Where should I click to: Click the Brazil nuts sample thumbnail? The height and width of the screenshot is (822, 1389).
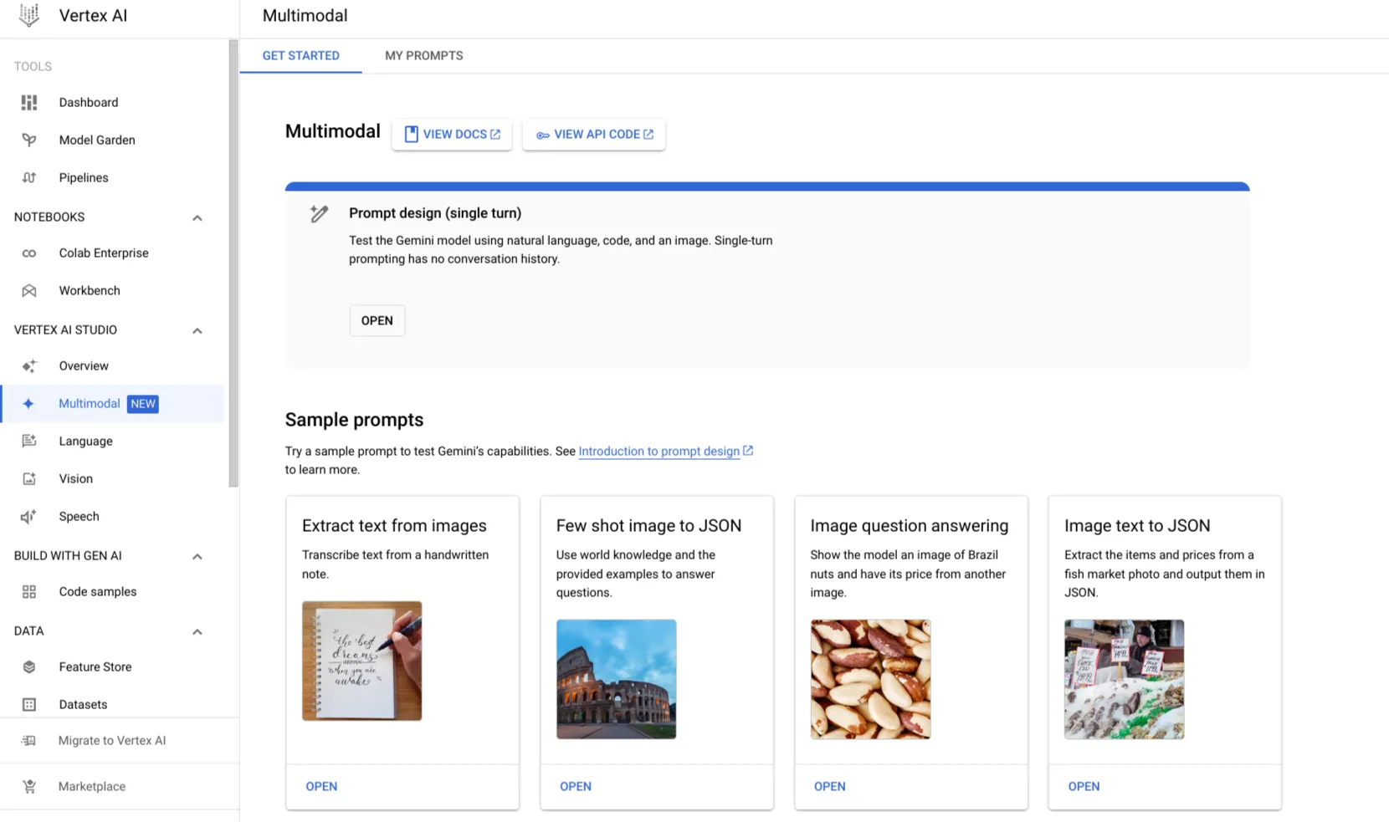[x=870, y=679]
